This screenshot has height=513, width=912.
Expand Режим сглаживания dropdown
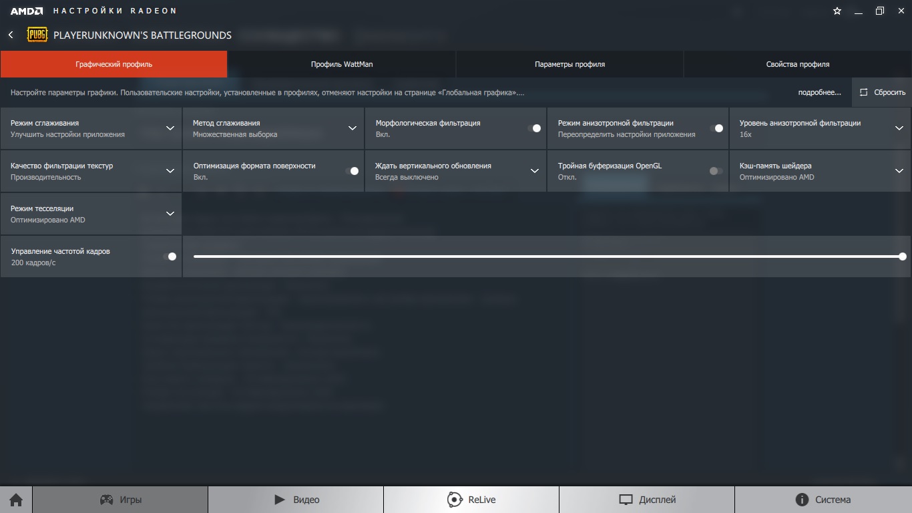[x=170, y=128]
